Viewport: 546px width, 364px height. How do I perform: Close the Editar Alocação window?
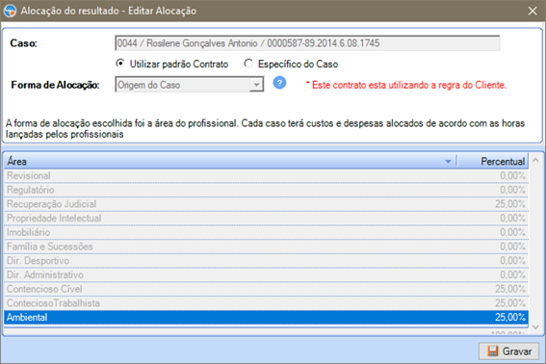(533, 11)
